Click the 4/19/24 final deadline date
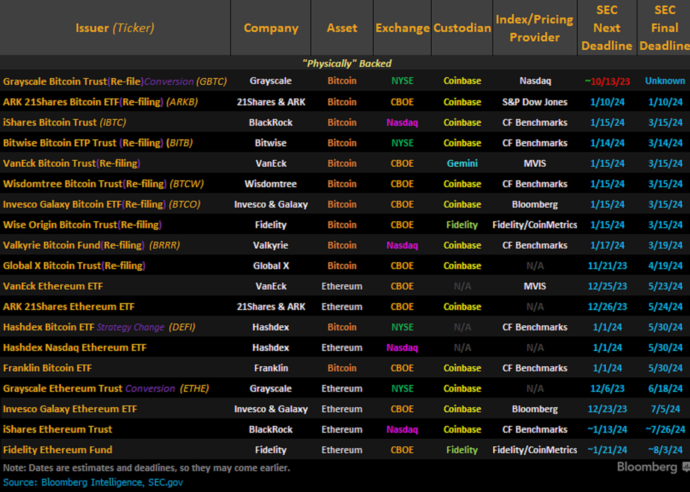Viewport: 690px width, 492px height. point(665,266)
